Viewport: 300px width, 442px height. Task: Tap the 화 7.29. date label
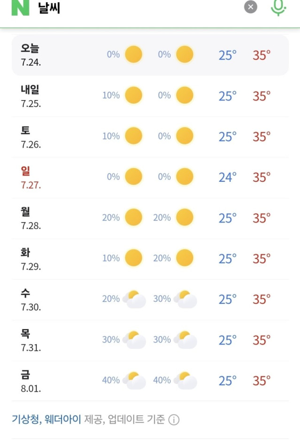point(31,259)
